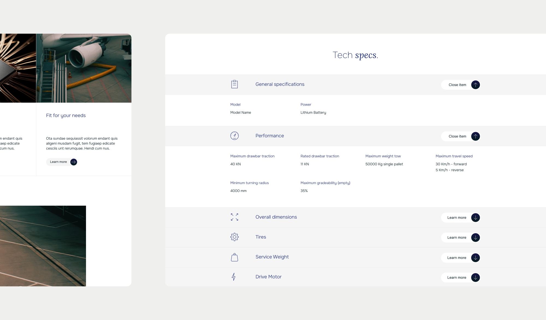Click the expand-arrows icon beside Overall dimensions
The width and height of the screenshot is (546, 320).
234,217
